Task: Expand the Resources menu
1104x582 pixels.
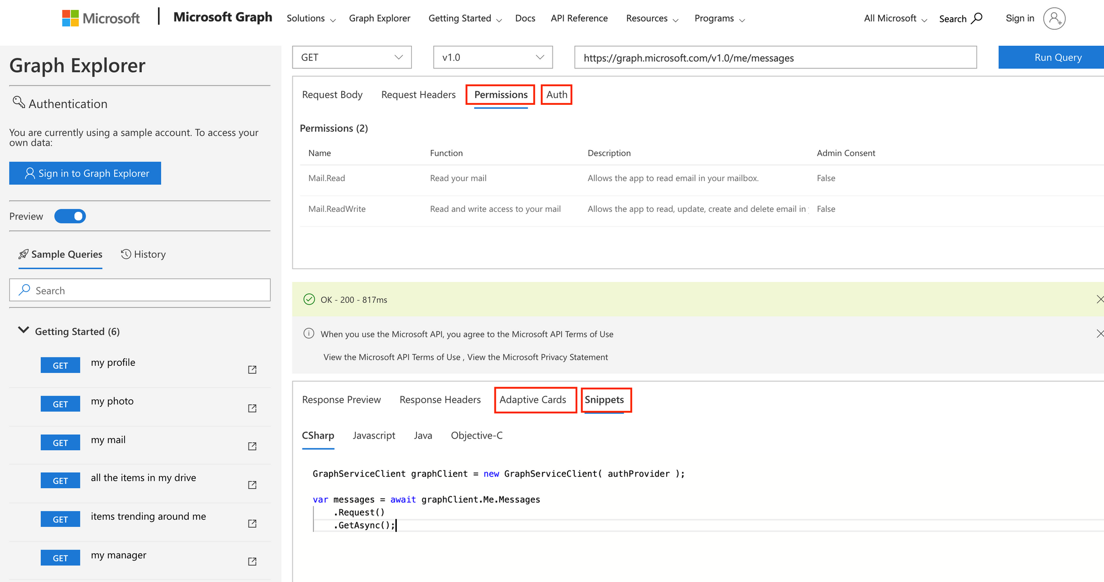Action: tap(652, 18)
